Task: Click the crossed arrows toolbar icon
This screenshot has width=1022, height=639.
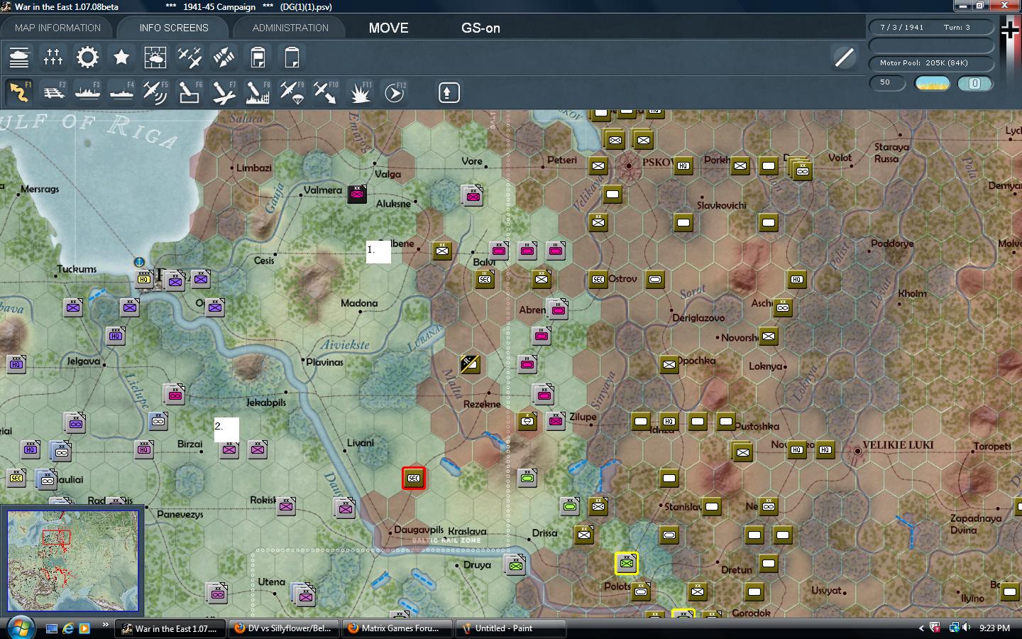Action: coord(224,58)
